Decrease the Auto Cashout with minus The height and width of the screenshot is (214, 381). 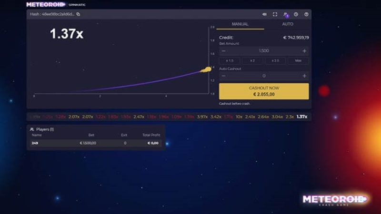tap(223, 76)
